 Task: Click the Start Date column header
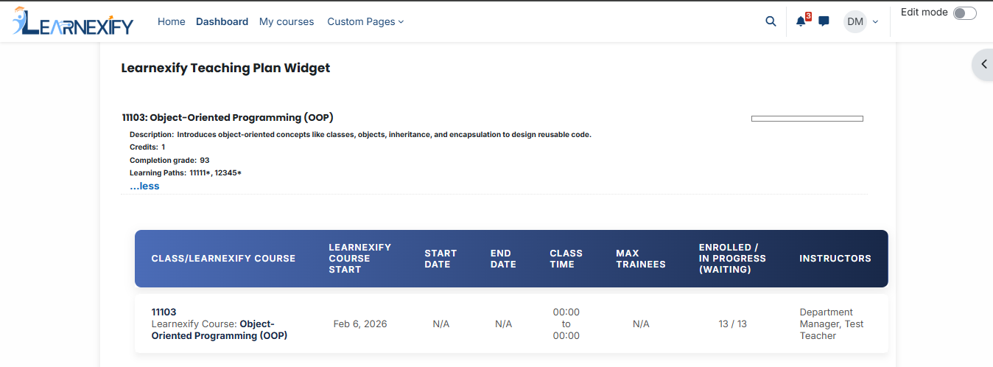pyautogui.click(x=441, y=259)
